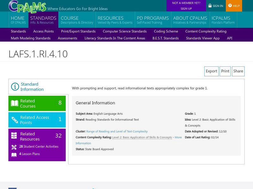
Task: Click the Lesson Plans book icon
Action: pos(14,155)
